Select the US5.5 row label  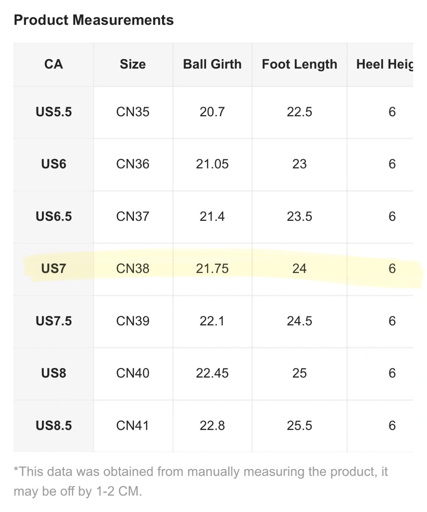53,112
